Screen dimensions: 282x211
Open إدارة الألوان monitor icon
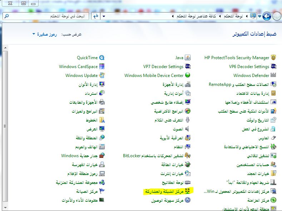pyautogui.click(x=102, y=84)
